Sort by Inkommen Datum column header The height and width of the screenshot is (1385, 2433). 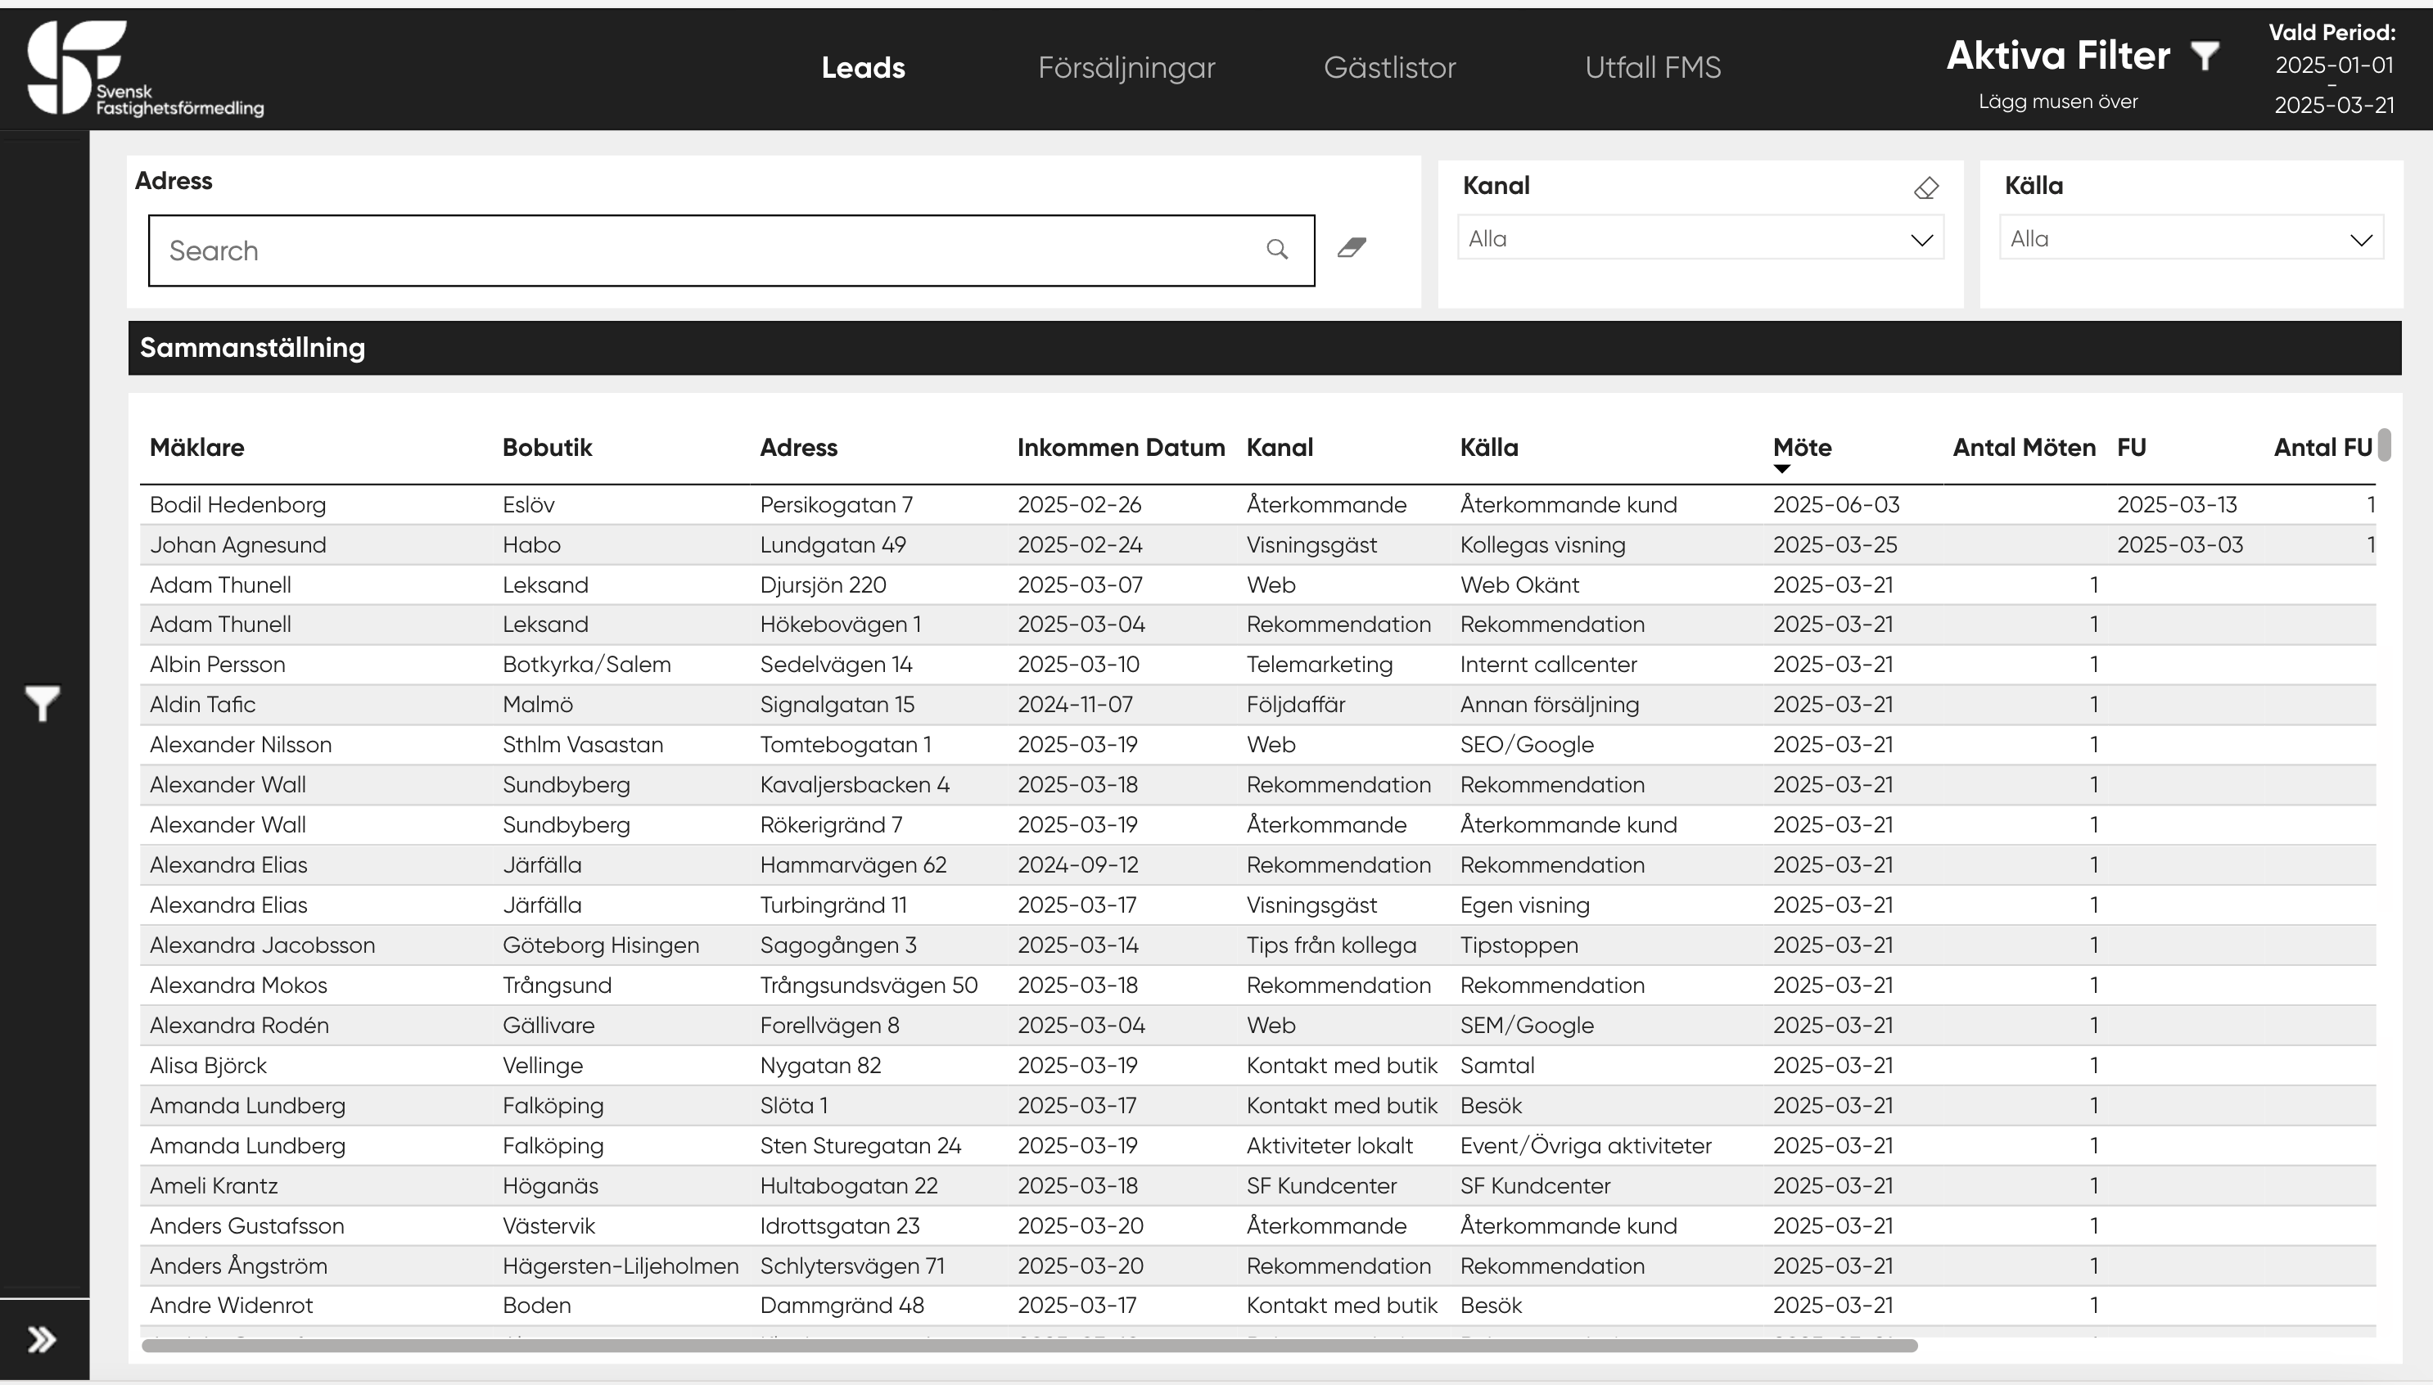point(1121,448)
